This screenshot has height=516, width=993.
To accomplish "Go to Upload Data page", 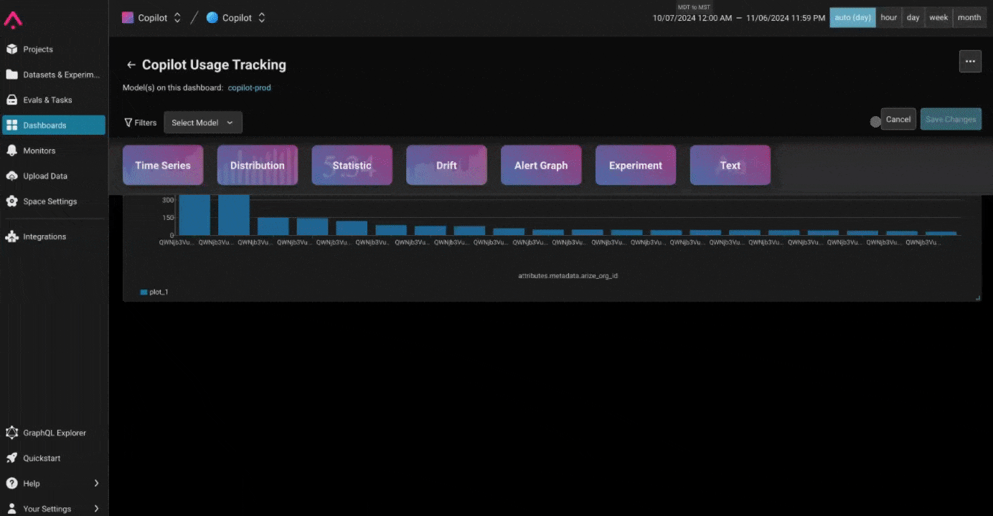I will pyautogui.click(x=54, y=176).
